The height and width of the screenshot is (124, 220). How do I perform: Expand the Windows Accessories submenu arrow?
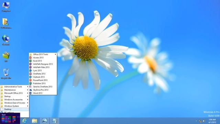point(27,100)
